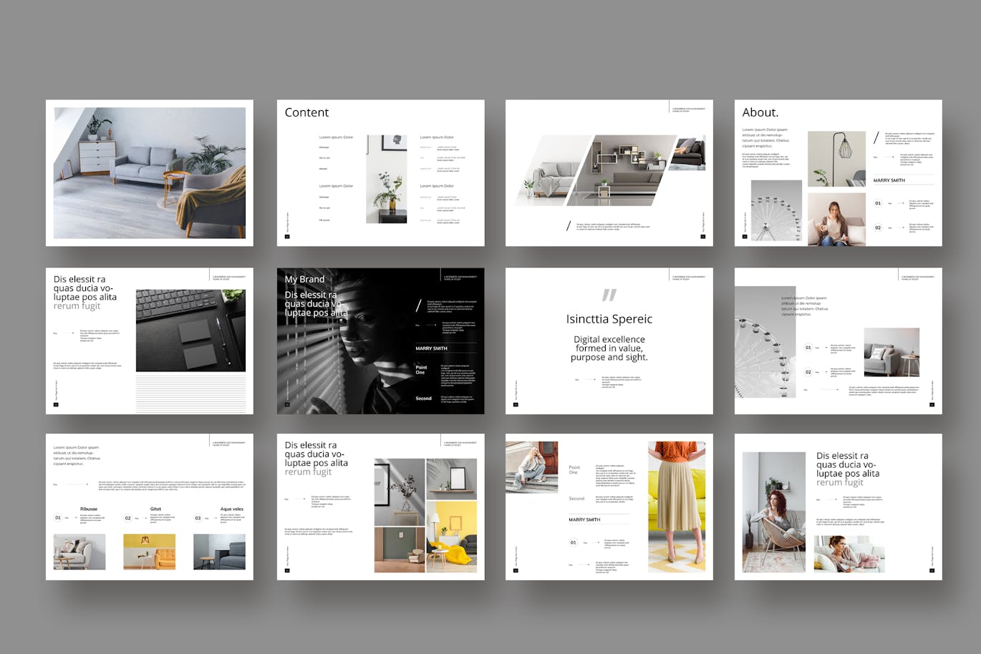The image size is (981, 654).
Task: Select the About. heading text
Action: click(x=760, y=112)
